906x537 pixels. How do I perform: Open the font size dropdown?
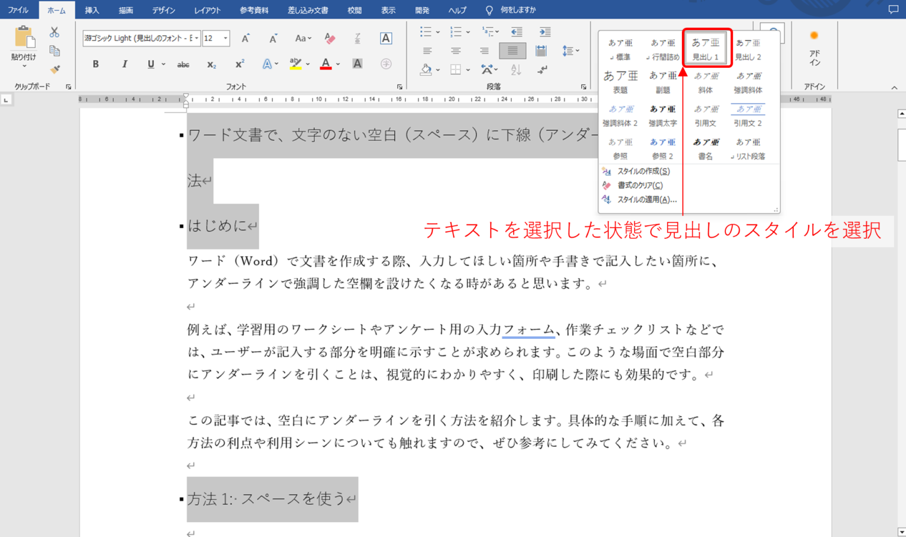tap(225, 38)
